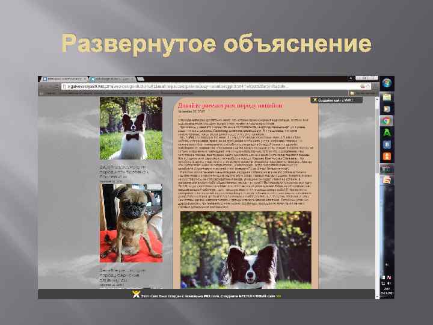Open the bookmarks folder at right of bookmarks bar
Screen dimensions: 433x325
click(363, 93)
